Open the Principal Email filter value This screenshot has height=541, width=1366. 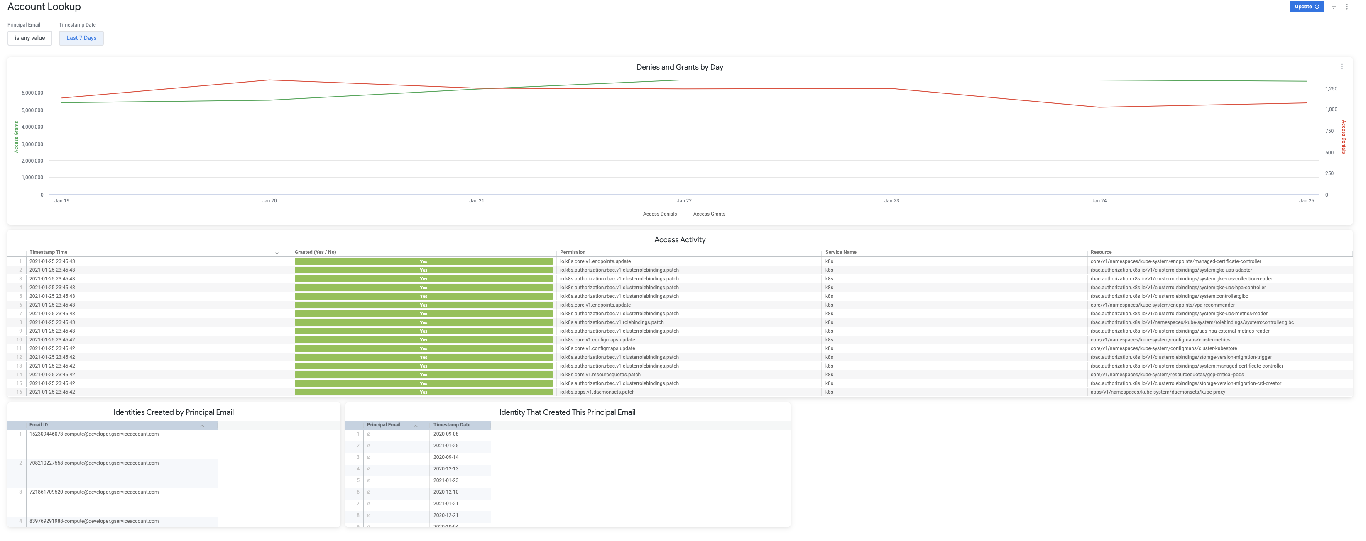click(x=30, y=38)
